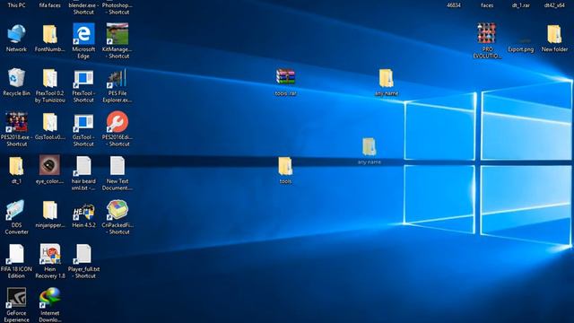Viewport: 574px width, 323px height.
Task: Select the tools .rar archive
Action: 285,77
